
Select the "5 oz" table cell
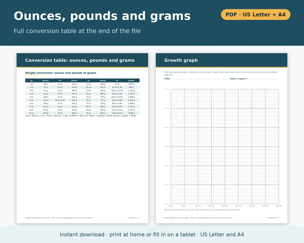tap(31, 97)
